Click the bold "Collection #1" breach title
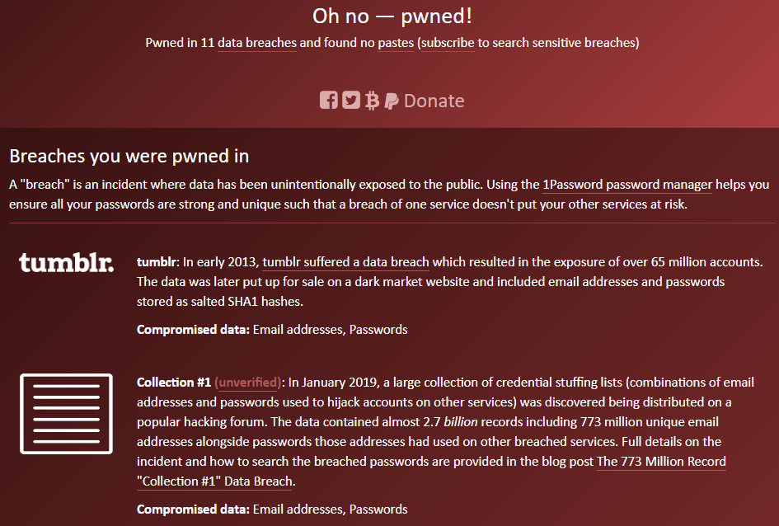Viewport: 779px width, 526px height. (174, 383)
